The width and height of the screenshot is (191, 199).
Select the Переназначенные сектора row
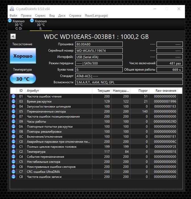point(94,111)
